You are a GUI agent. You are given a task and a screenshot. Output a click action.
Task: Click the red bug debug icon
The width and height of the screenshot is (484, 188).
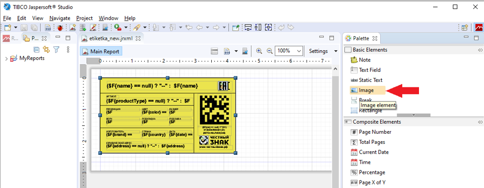[x=60, y=28]
